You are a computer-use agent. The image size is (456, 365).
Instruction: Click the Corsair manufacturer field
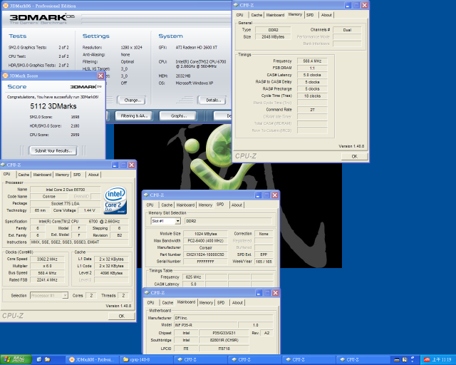(206, 247)
